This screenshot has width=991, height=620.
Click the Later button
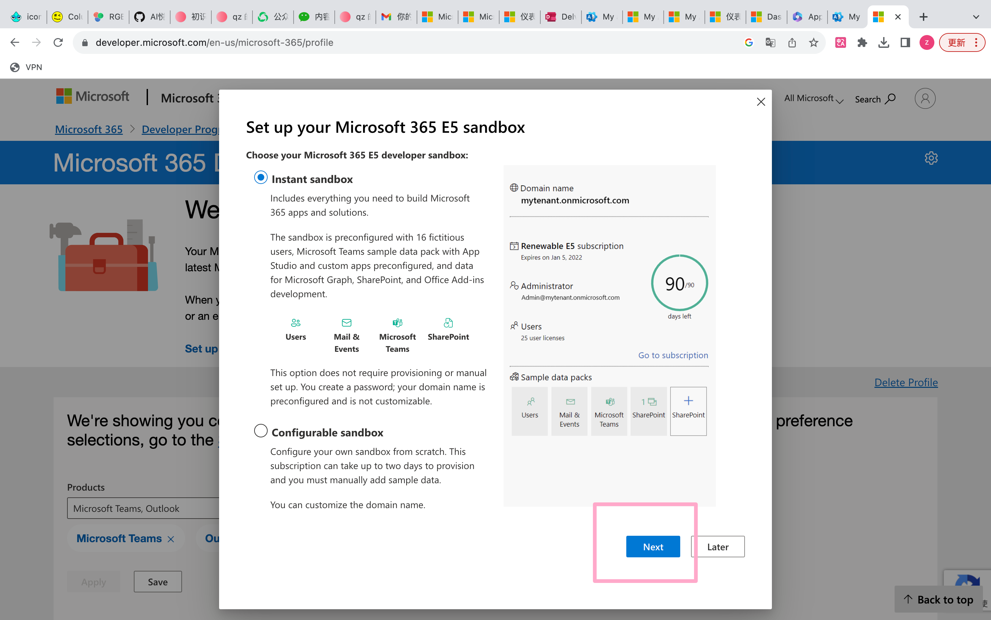[718, 547]
